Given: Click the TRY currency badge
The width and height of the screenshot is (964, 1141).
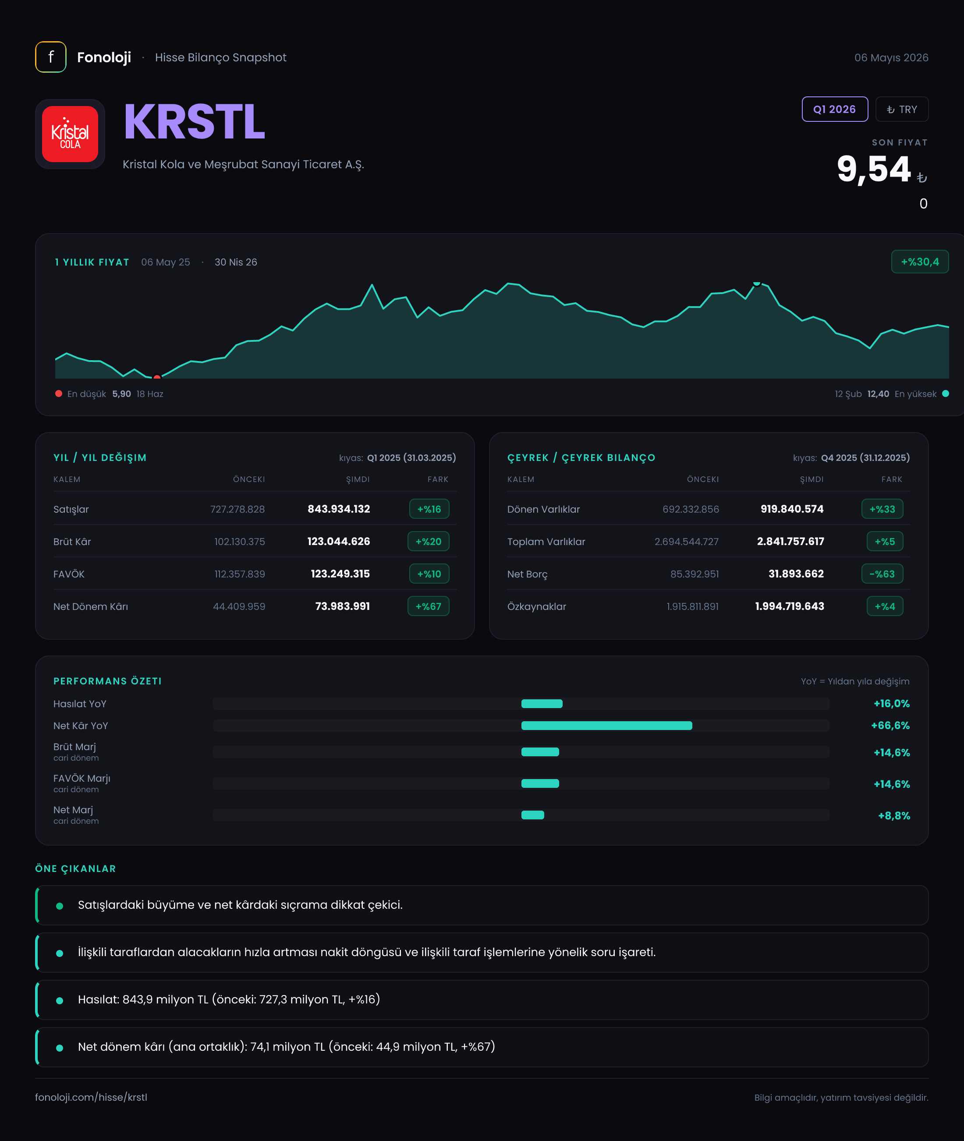Looking at the screenshot, I should pyautogui.click(x=902, y=109).
